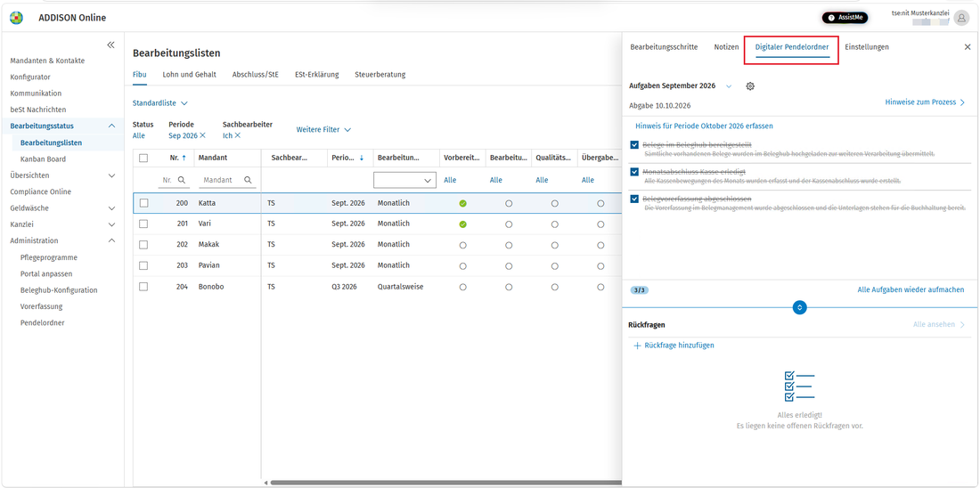The image size is (980, 488).
Task: Collapse the Bearbeitungsstatus menu section
Action: (x=112, y=126)
